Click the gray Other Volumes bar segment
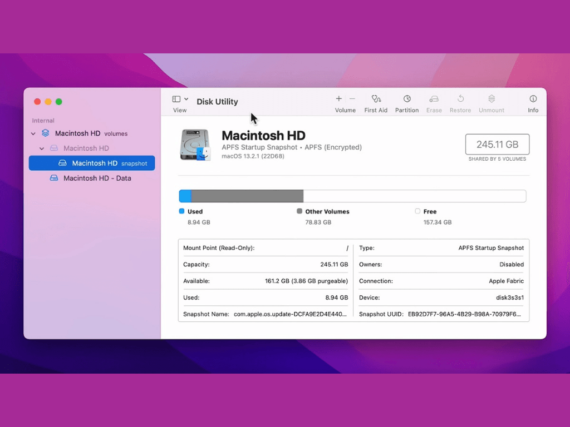Screen dimensions: 570x427 247,196
